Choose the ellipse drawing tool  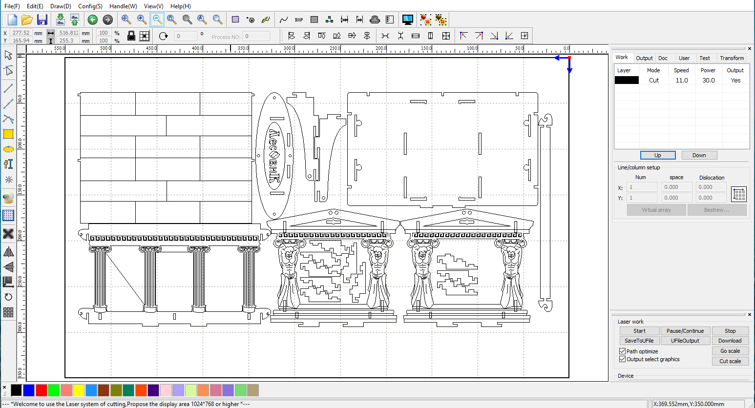click(x=8, y=149)
